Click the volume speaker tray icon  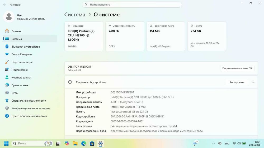click(x=239, y=144)
